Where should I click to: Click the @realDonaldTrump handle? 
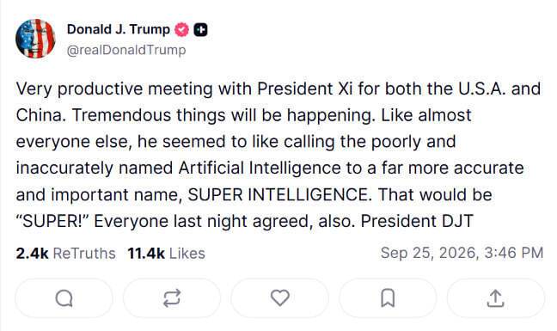click(126, 50)
